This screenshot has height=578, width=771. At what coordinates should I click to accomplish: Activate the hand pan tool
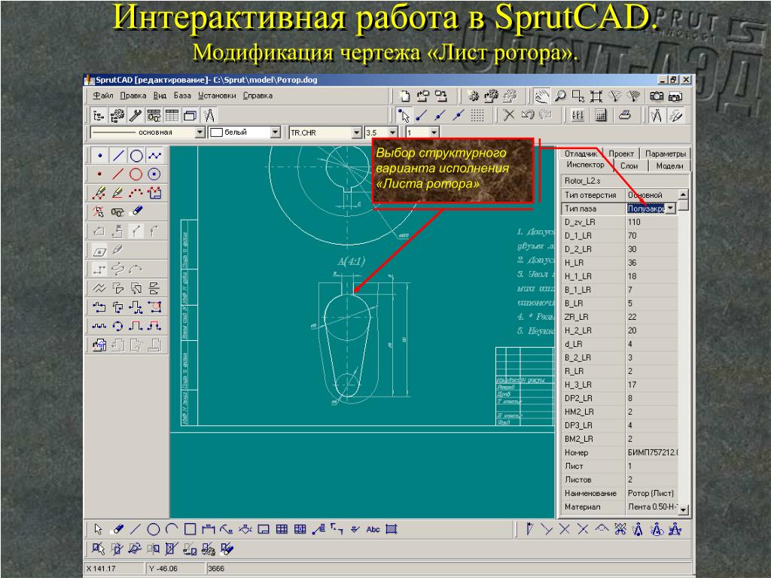tap(541, 96)
